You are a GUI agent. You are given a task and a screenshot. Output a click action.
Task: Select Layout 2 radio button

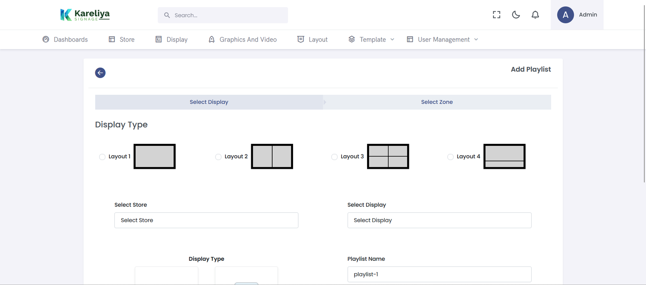[218, 157]
